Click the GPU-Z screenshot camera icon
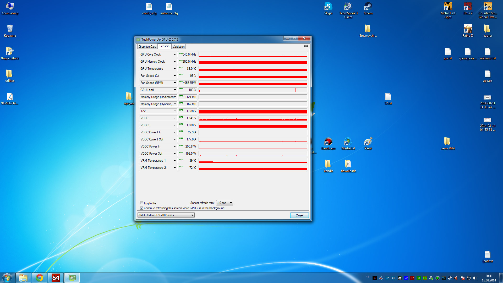 coord(306,46)
